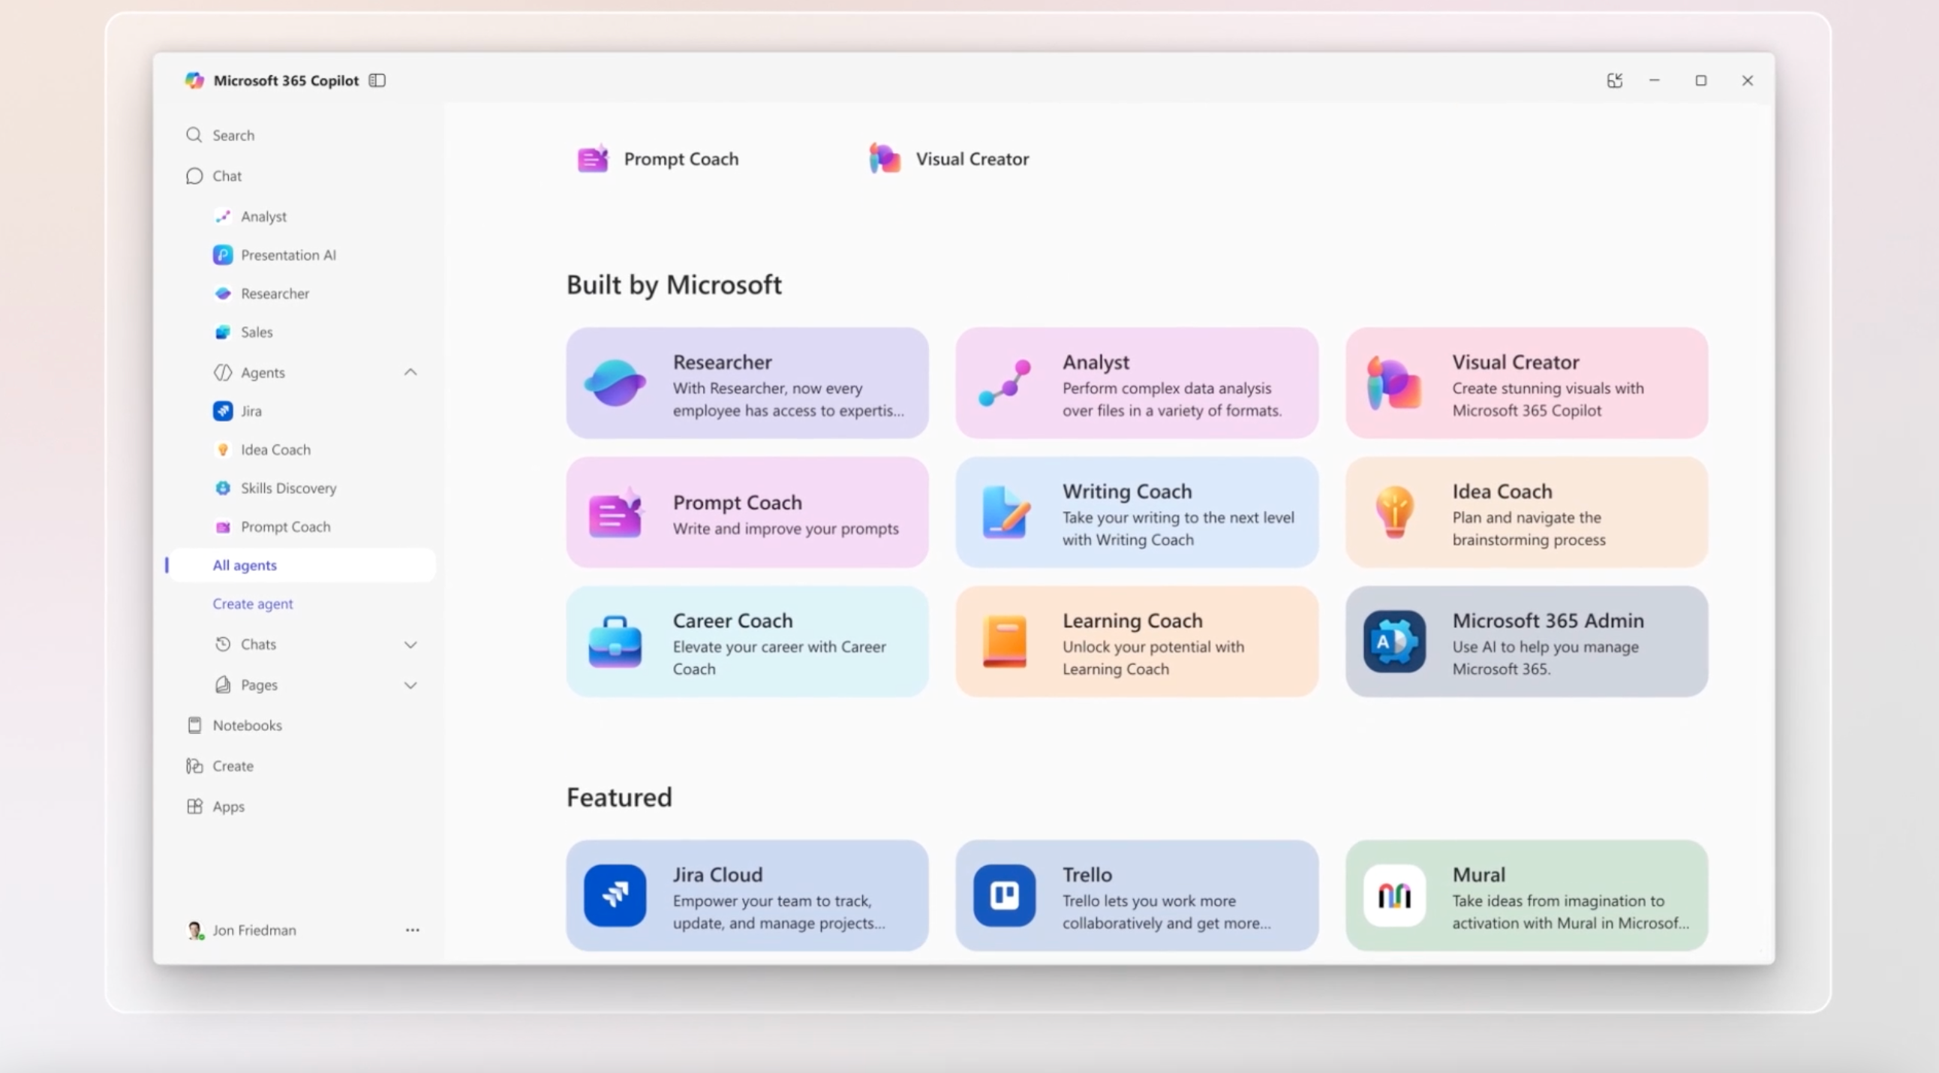Screen dimensions: 1939x1073
Task: Click the Writing Coach pencil icon
Action: coord(1005,512)
